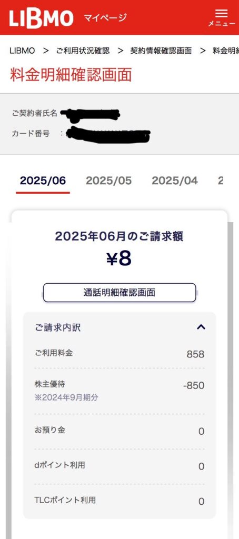Select the 株主優待 -850 row
239x539 pixels.
coord(119,391)
